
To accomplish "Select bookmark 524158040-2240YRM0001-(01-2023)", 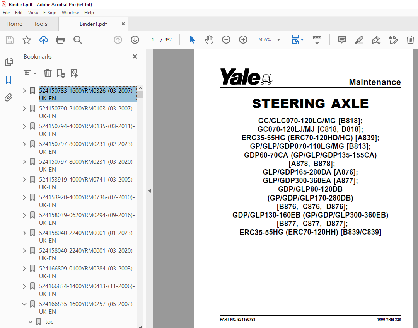I will tap(87, 236).
